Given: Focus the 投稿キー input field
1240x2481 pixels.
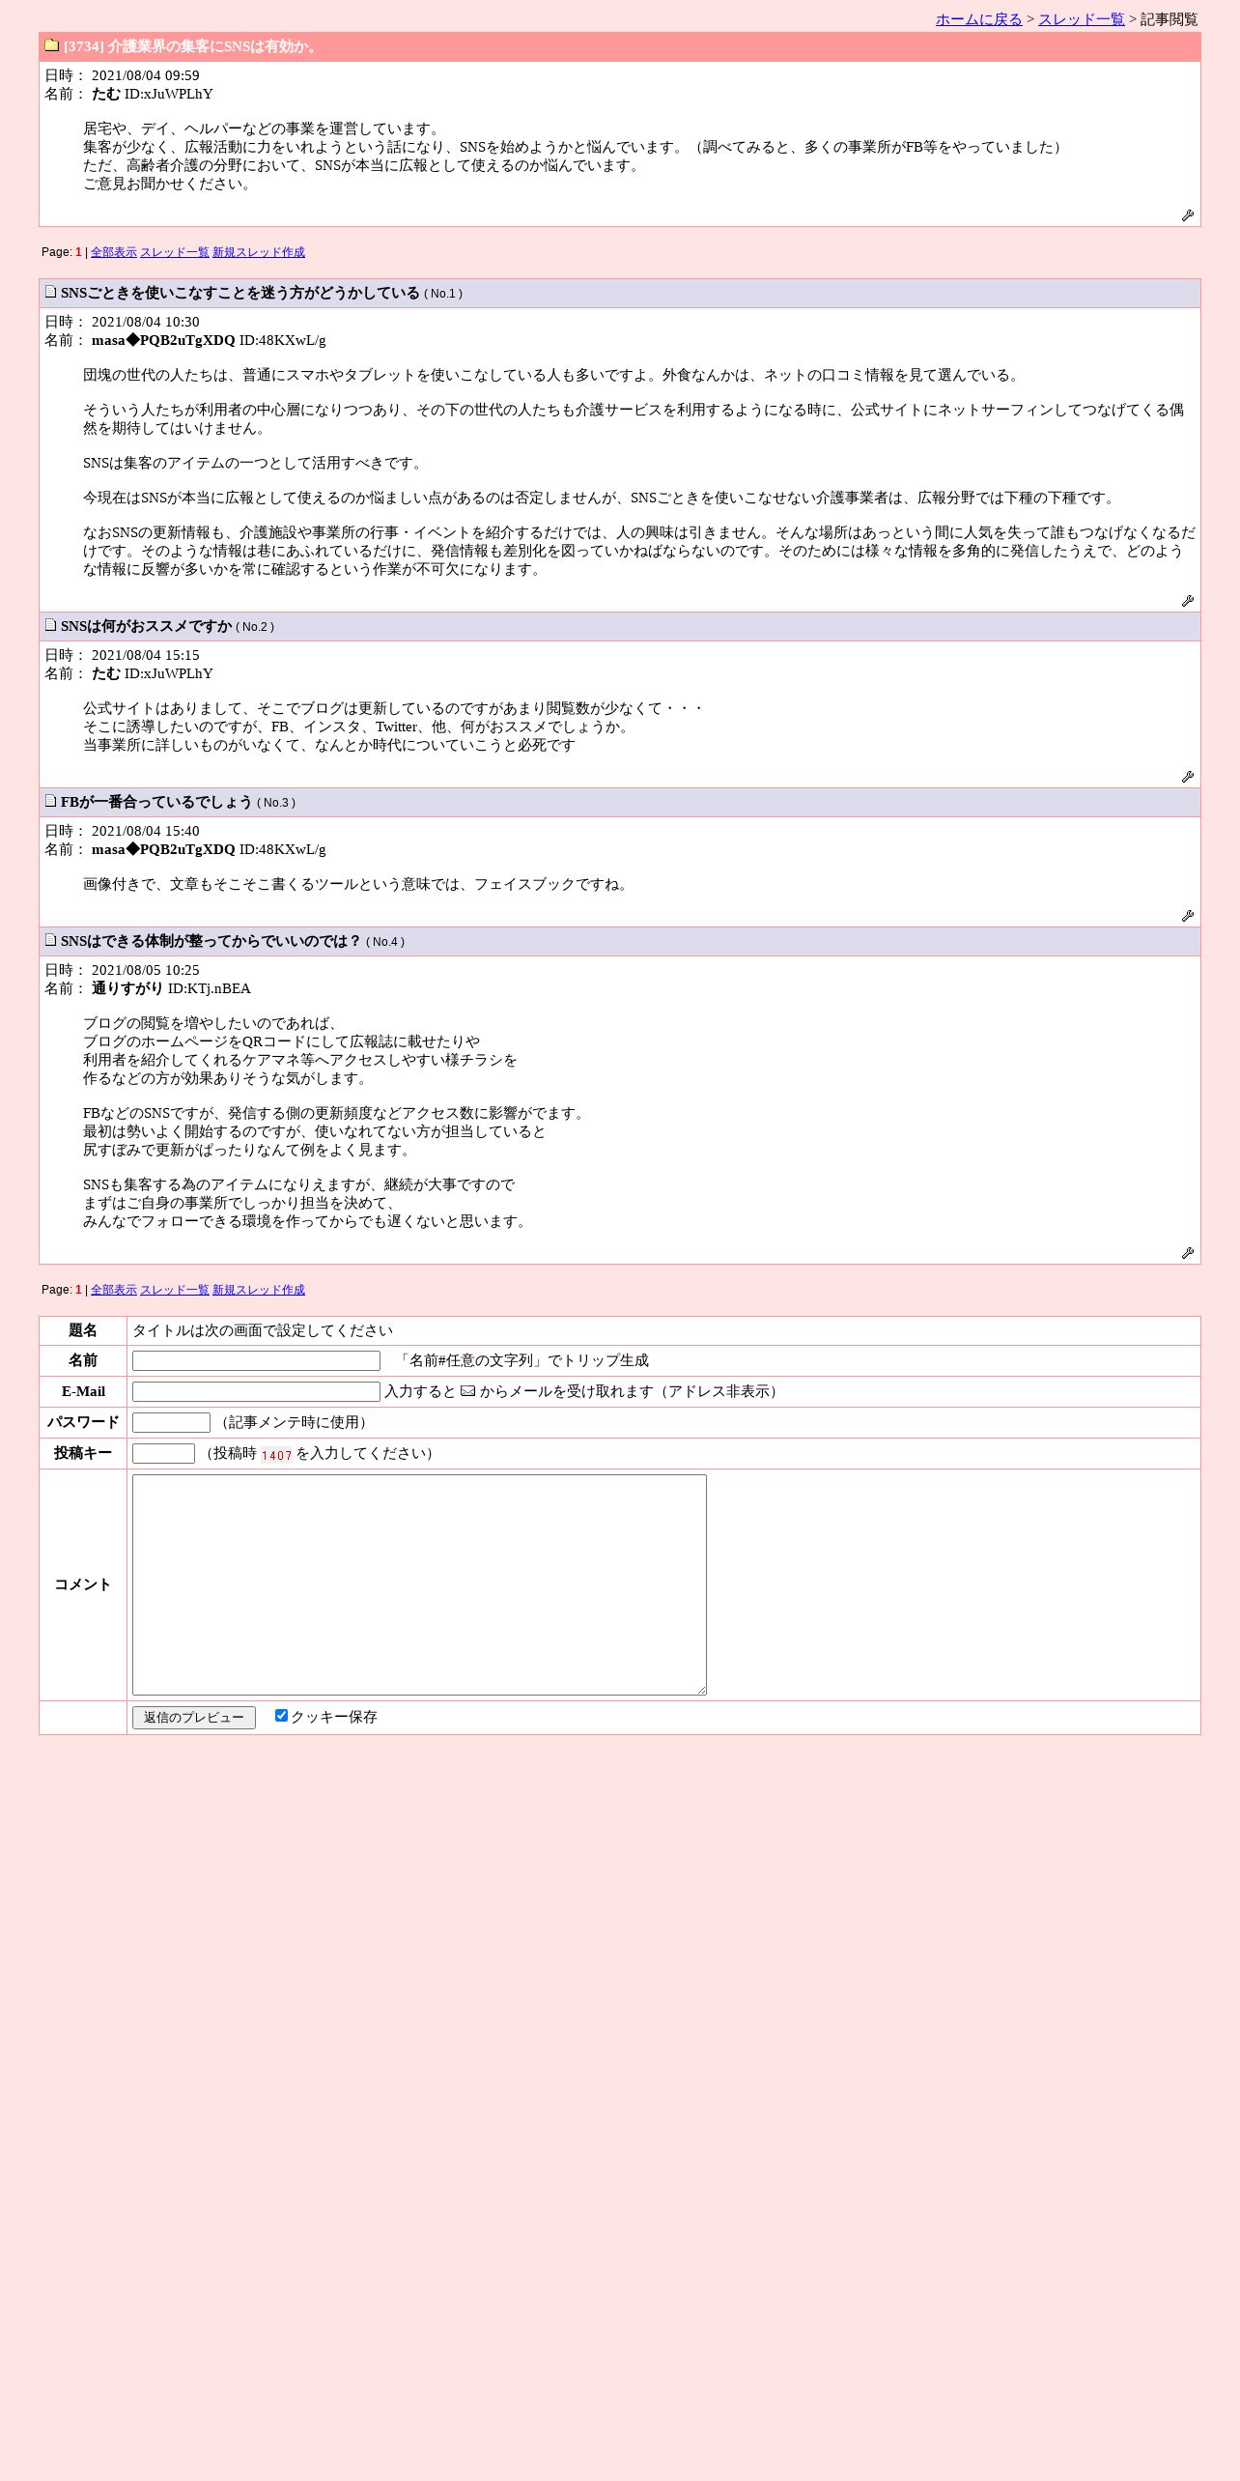Looking at the screenshot, I should pos(163,1454).
